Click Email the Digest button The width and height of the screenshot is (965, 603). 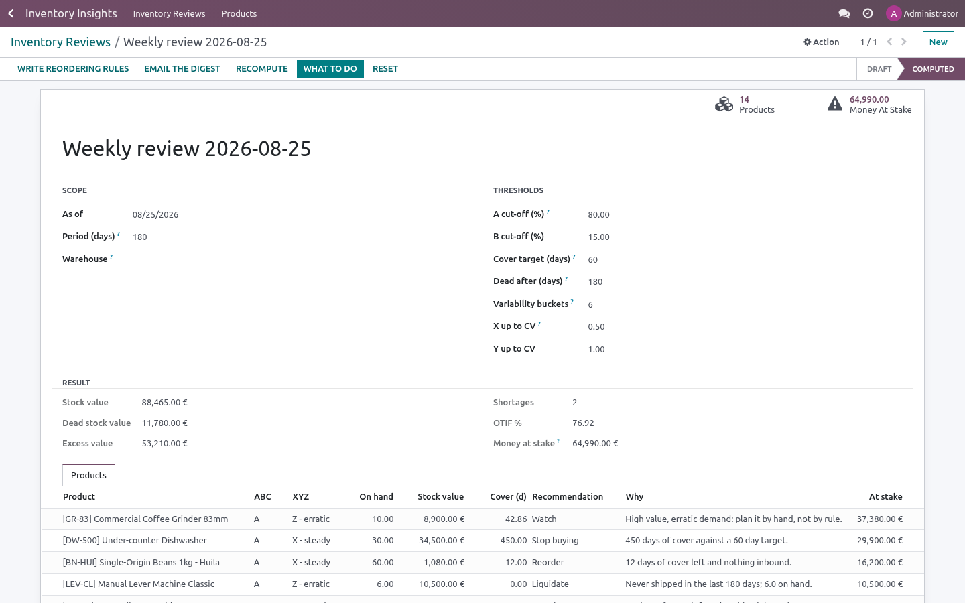point(182,69)
